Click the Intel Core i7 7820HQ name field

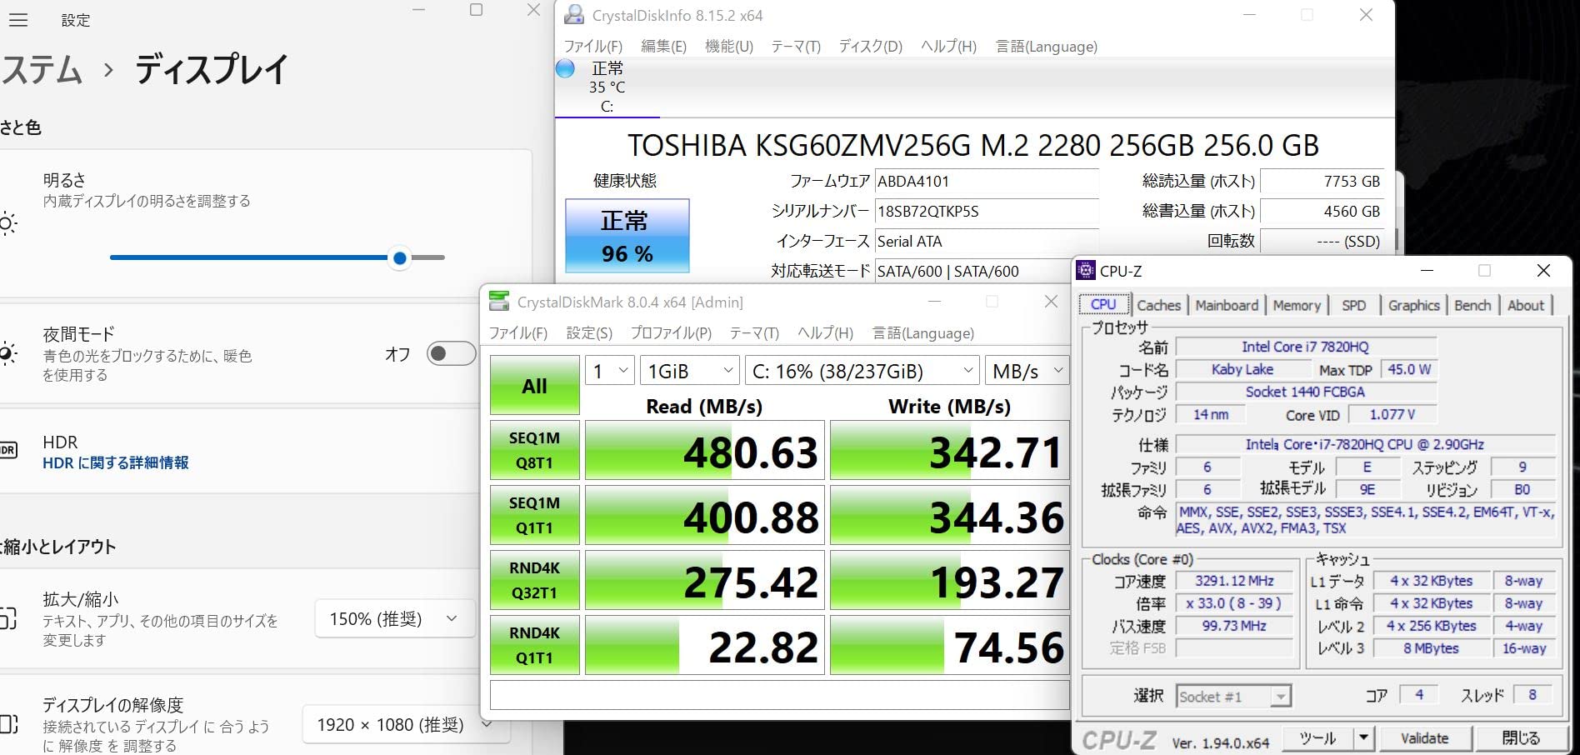pyautogui.click(x=1305, y=347)
